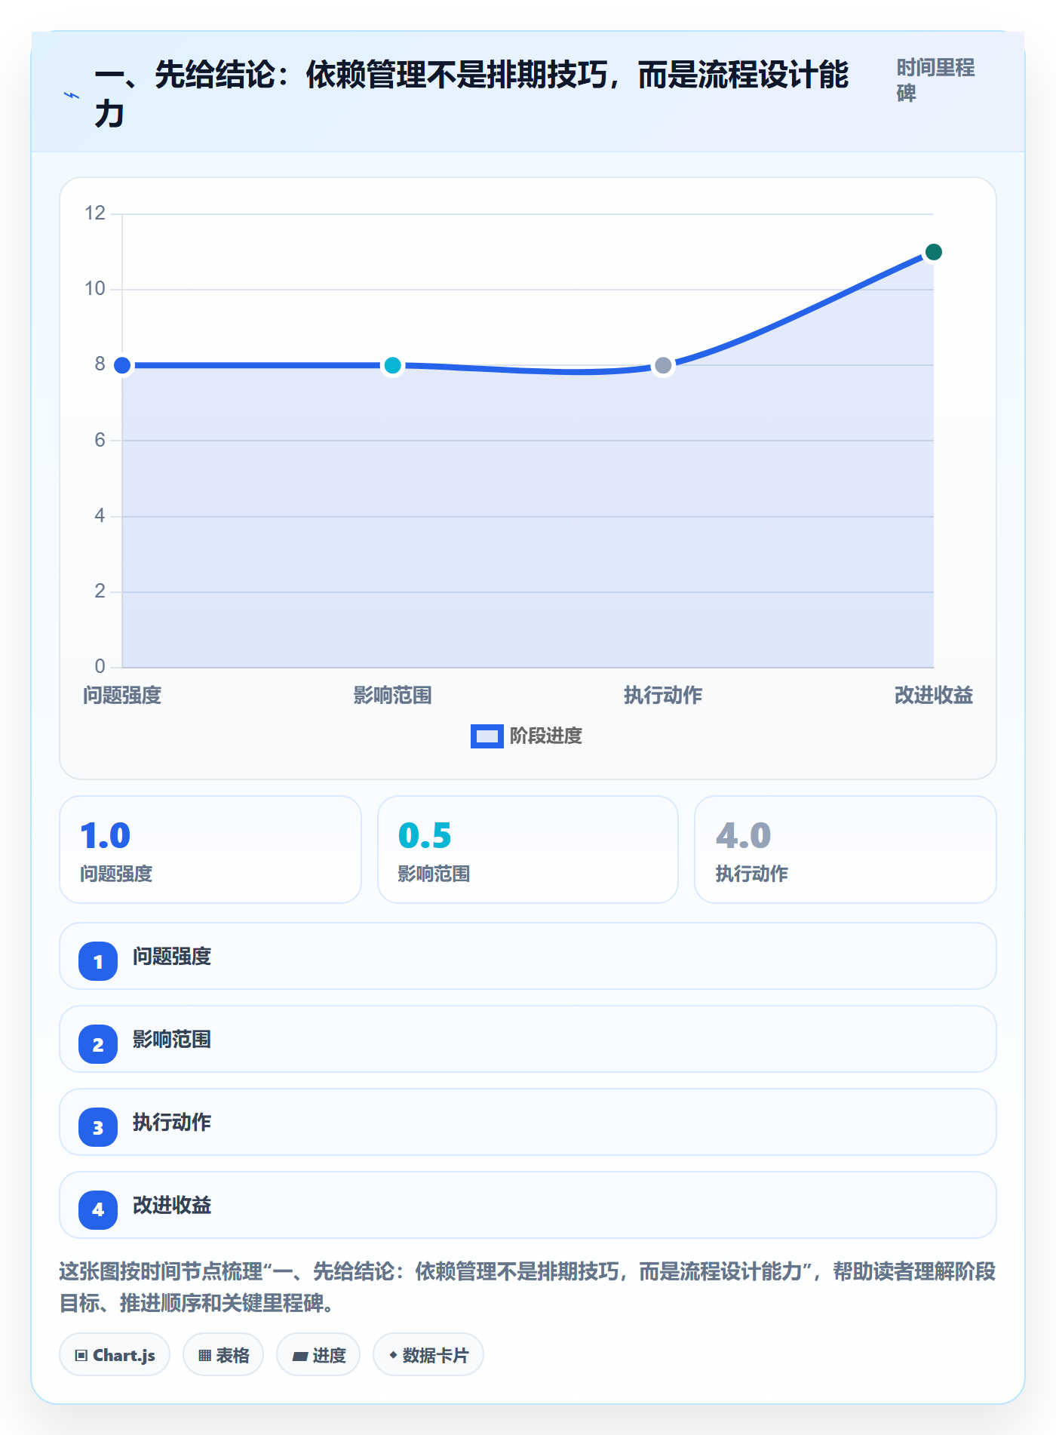The image size is (1056, 1435).
Task: Click the number 3 badge for 执行动作
Action: (98, 1127)
